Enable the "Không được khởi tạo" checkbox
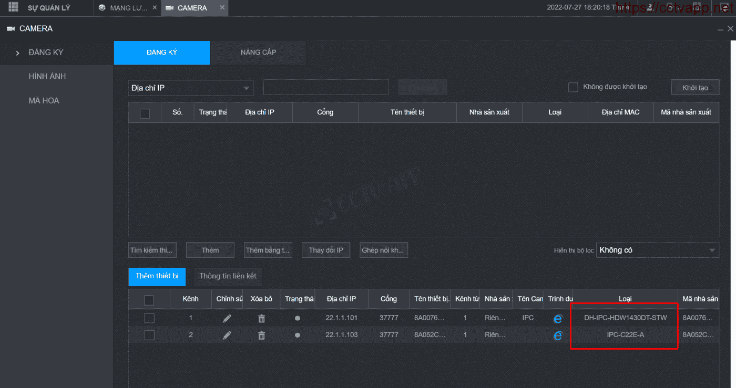This screenshot has width=736, height=388. click(x=573, y=87)
